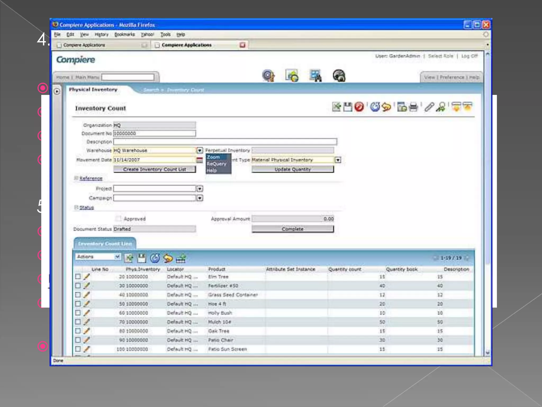Collapse the Reference section
This screenshot has height=407, width=542.
click(x=76, y=178)
